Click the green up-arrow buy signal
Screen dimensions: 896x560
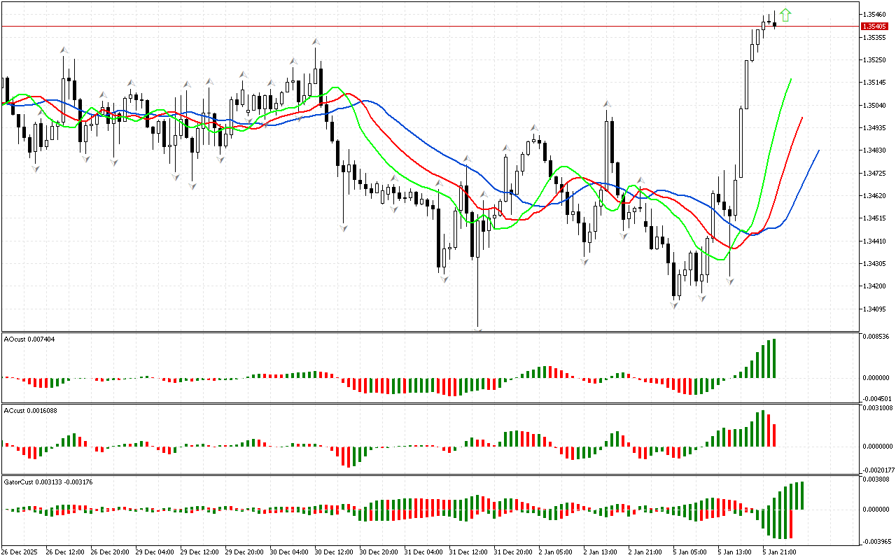pyautogui.click(x=785, y=15)
